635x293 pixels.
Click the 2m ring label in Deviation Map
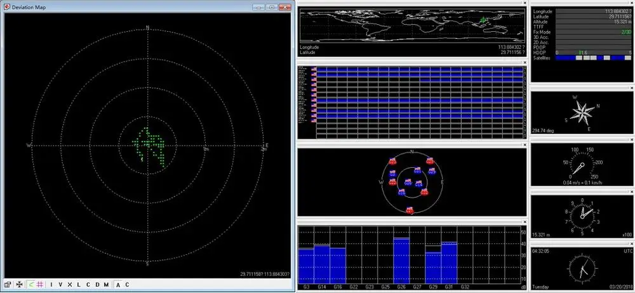pos(264,149)
